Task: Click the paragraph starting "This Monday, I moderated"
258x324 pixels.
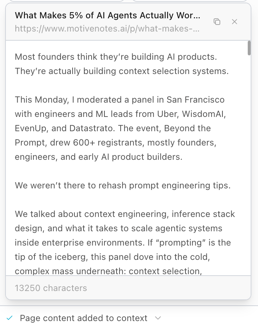Action: [119, 128]
